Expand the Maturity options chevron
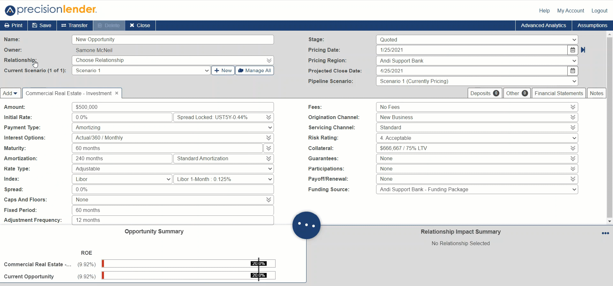Image resolution: width=613 pixels, height=286 pixels. click(269, 148)
